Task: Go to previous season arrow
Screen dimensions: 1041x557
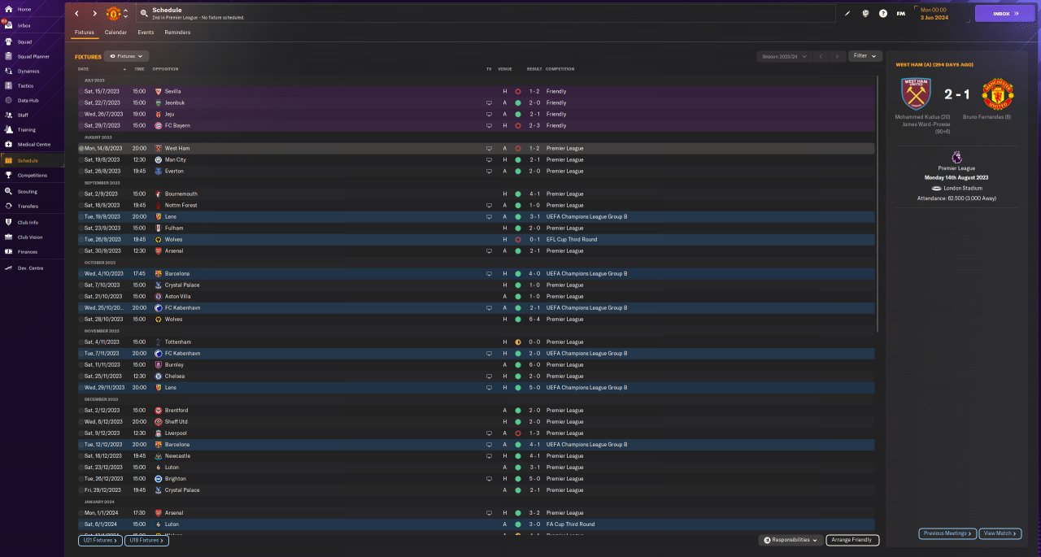Action: 821,56
